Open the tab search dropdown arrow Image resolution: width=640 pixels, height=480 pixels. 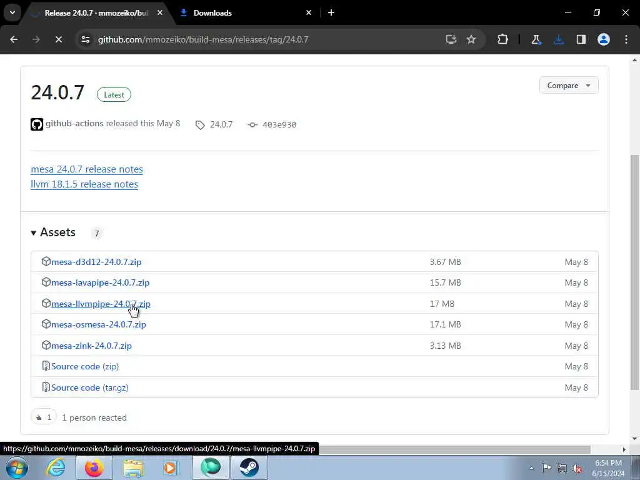click(x=12, y=12)
